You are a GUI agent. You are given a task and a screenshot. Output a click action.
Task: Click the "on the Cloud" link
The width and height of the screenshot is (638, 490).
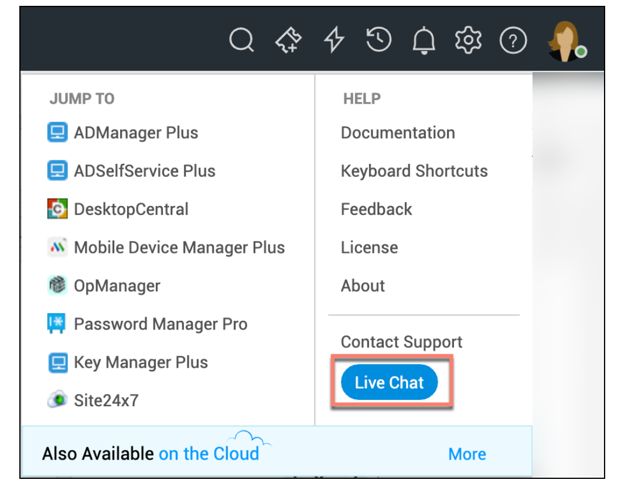209,454
